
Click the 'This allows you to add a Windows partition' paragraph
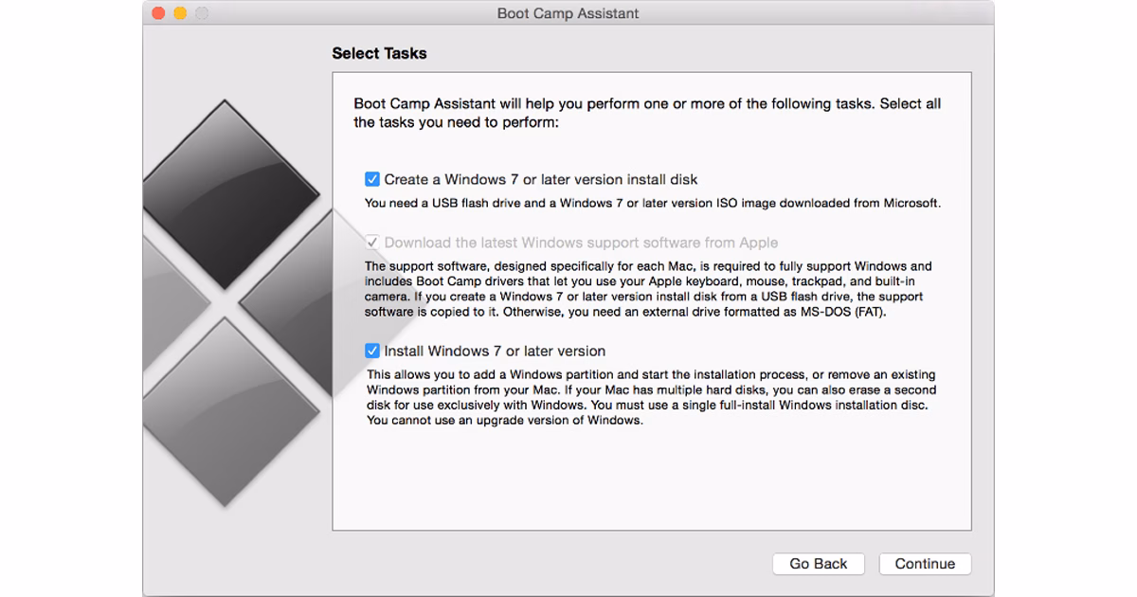pos(652,398)
